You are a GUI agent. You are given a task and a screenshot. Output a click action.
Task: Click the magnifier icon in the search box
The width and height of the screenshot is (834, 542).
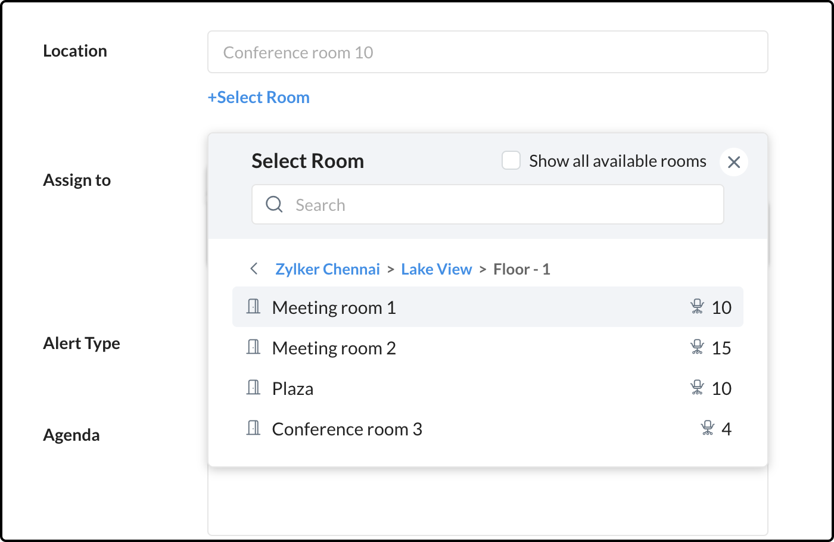[274, 204]
